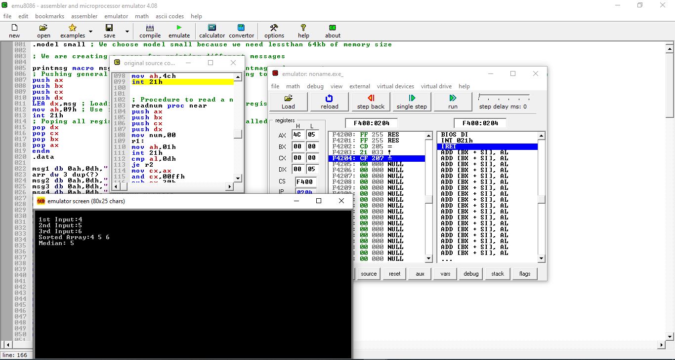Viewport: 675px width, 360px height.
Task: Edit the AX register value
Action: (x=298, y=134)
